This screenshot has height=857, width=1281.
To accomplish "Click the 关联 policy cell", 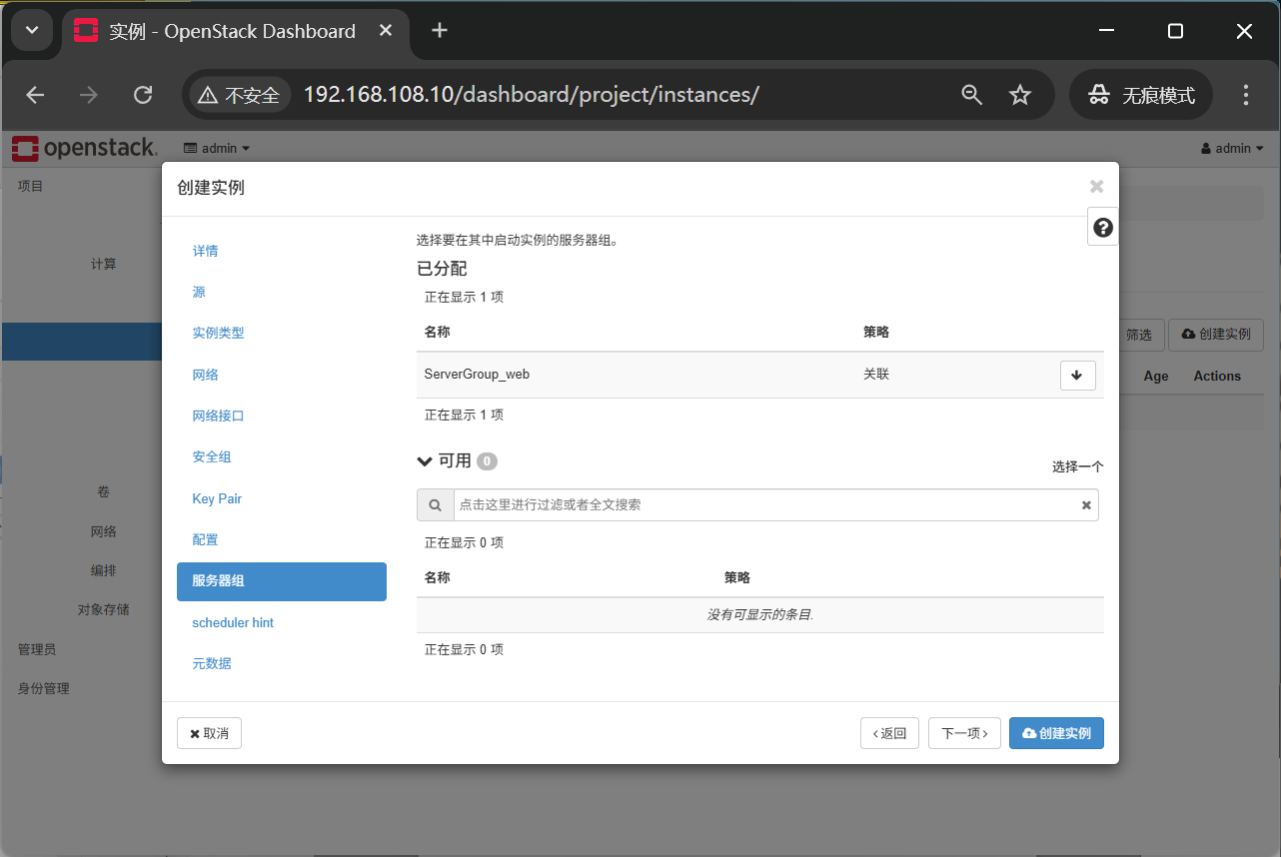I will (x=876, y=375).
